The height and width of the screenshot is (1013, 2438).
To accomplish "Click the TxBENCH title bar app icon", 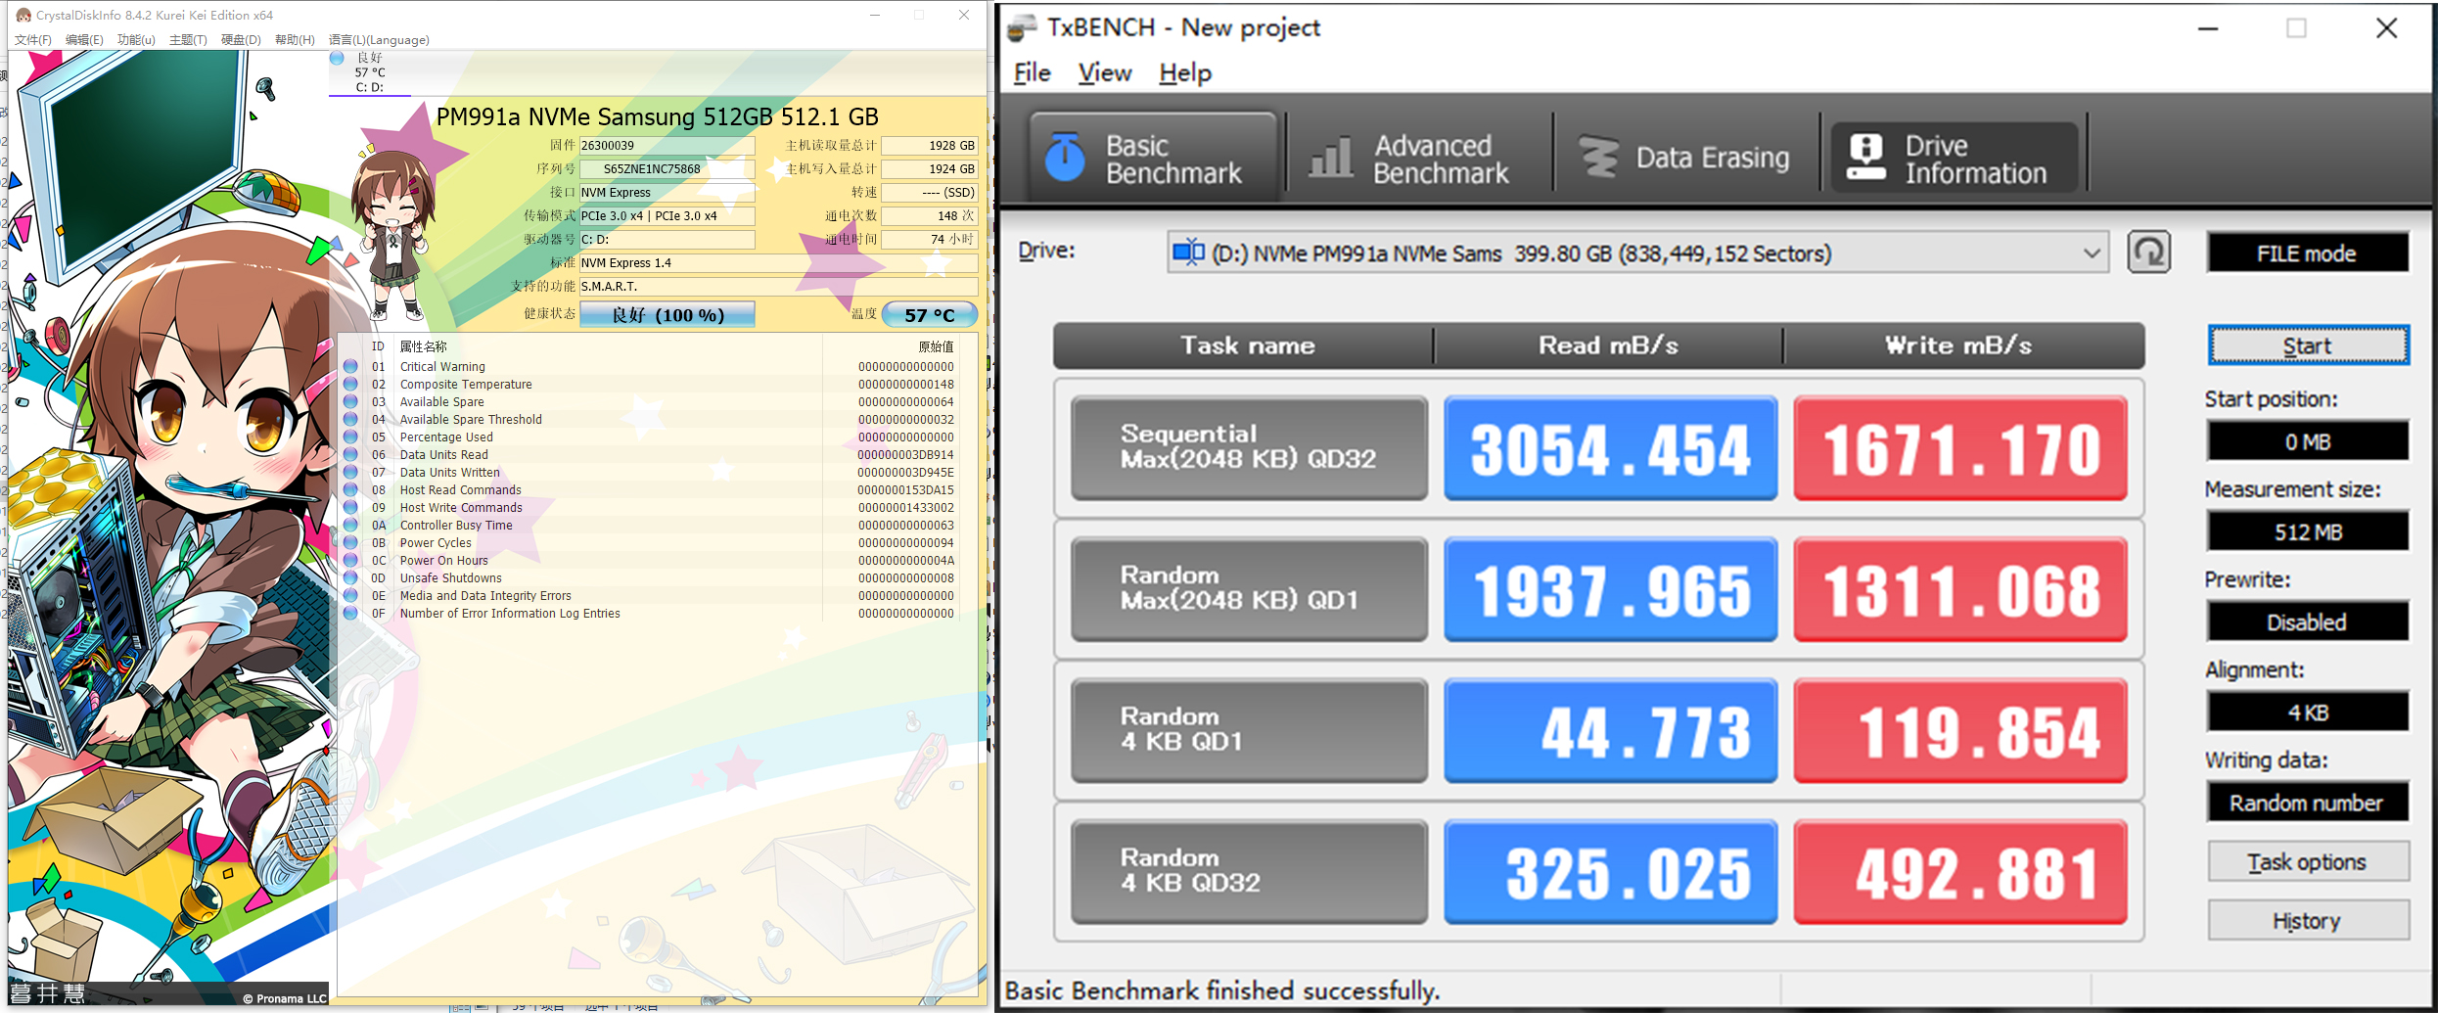I will (x=1021, y=27).
